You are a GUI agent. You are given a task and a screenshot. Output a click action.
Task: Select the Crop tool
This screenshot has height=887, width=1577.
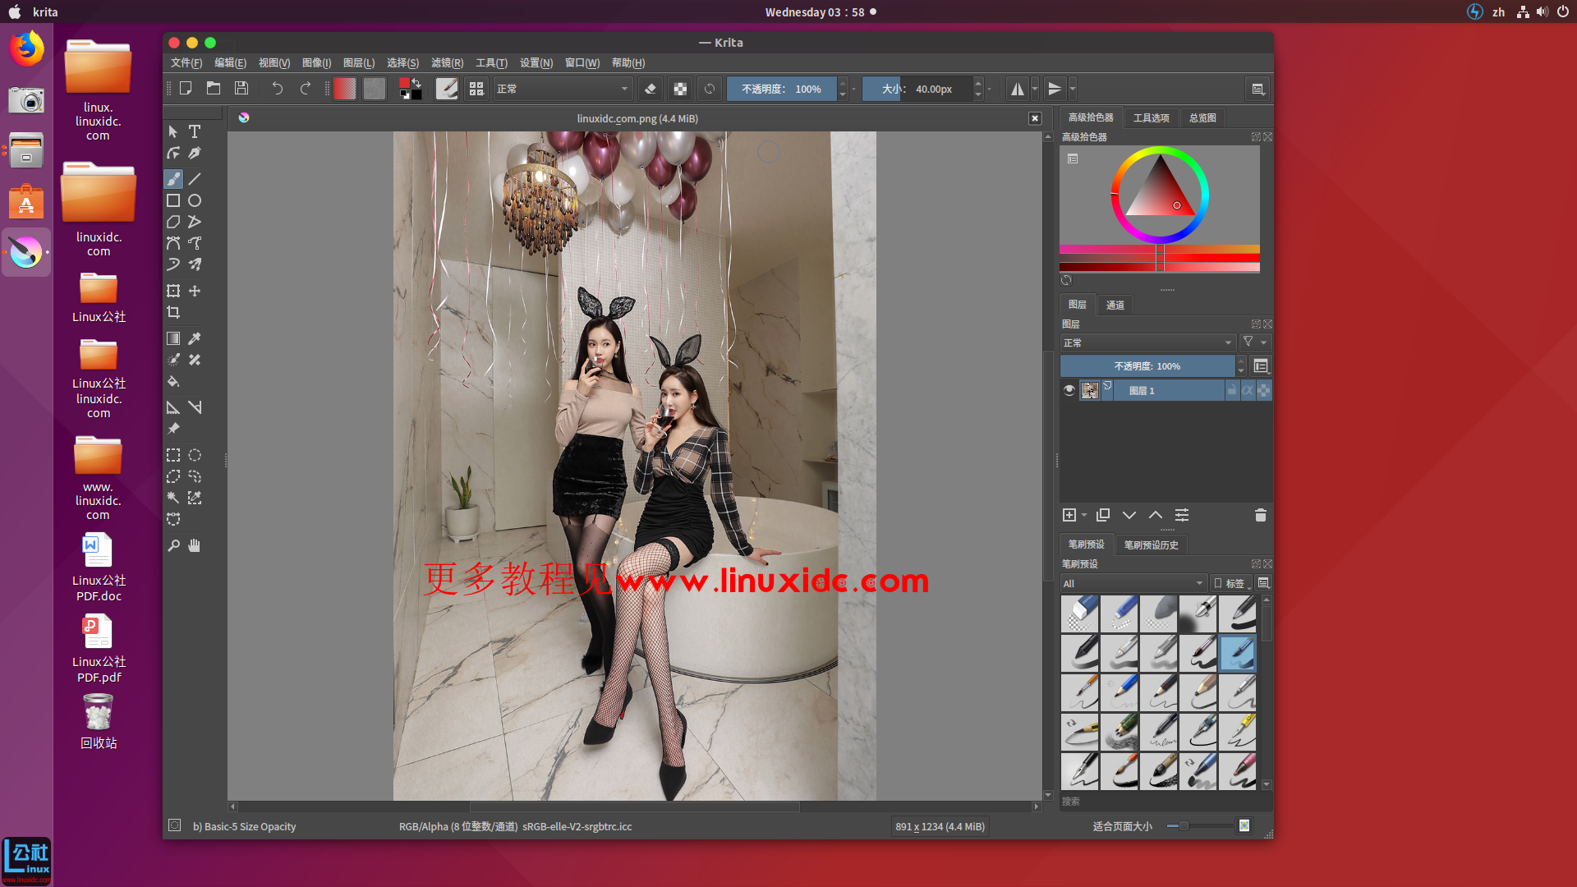coord(173,312)
